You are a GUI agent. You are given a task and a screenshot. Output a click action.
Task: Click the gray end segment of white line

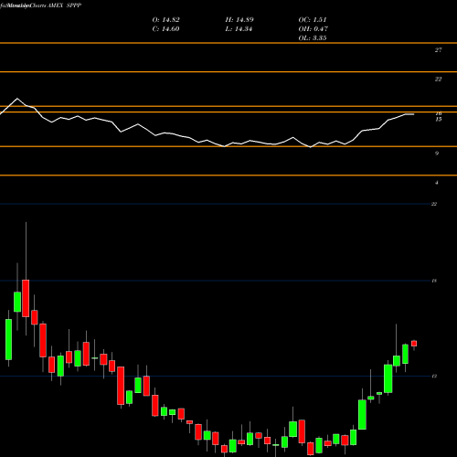coord(409,114)
